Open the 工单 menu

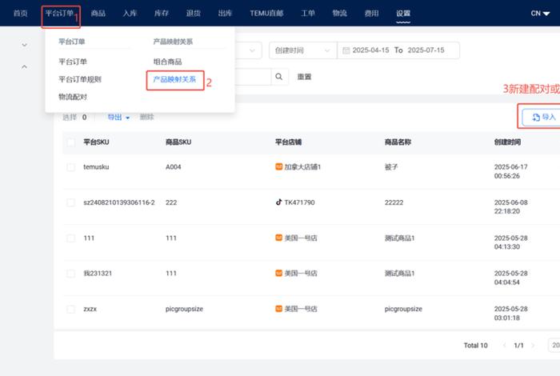pos(308,14)
